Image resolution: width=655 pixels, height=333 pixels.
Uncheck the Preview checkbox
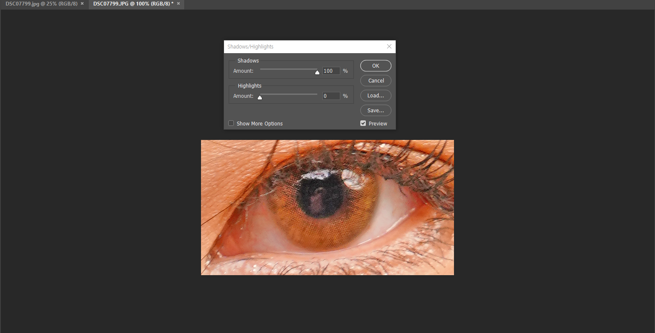coord(363,123)
